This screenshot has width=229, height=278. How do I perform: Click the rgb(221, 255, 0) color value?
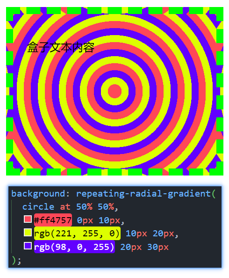coord(77,234)
